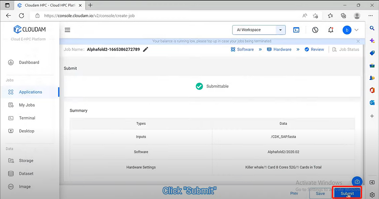
Task: Add page to favorites star
Action: pos(316,16)
